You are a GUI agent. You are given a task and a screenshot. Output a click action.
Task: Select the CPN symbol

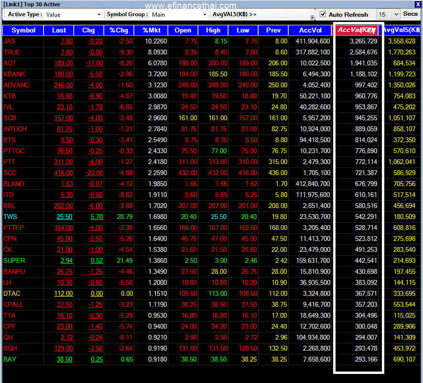point(10,239)
